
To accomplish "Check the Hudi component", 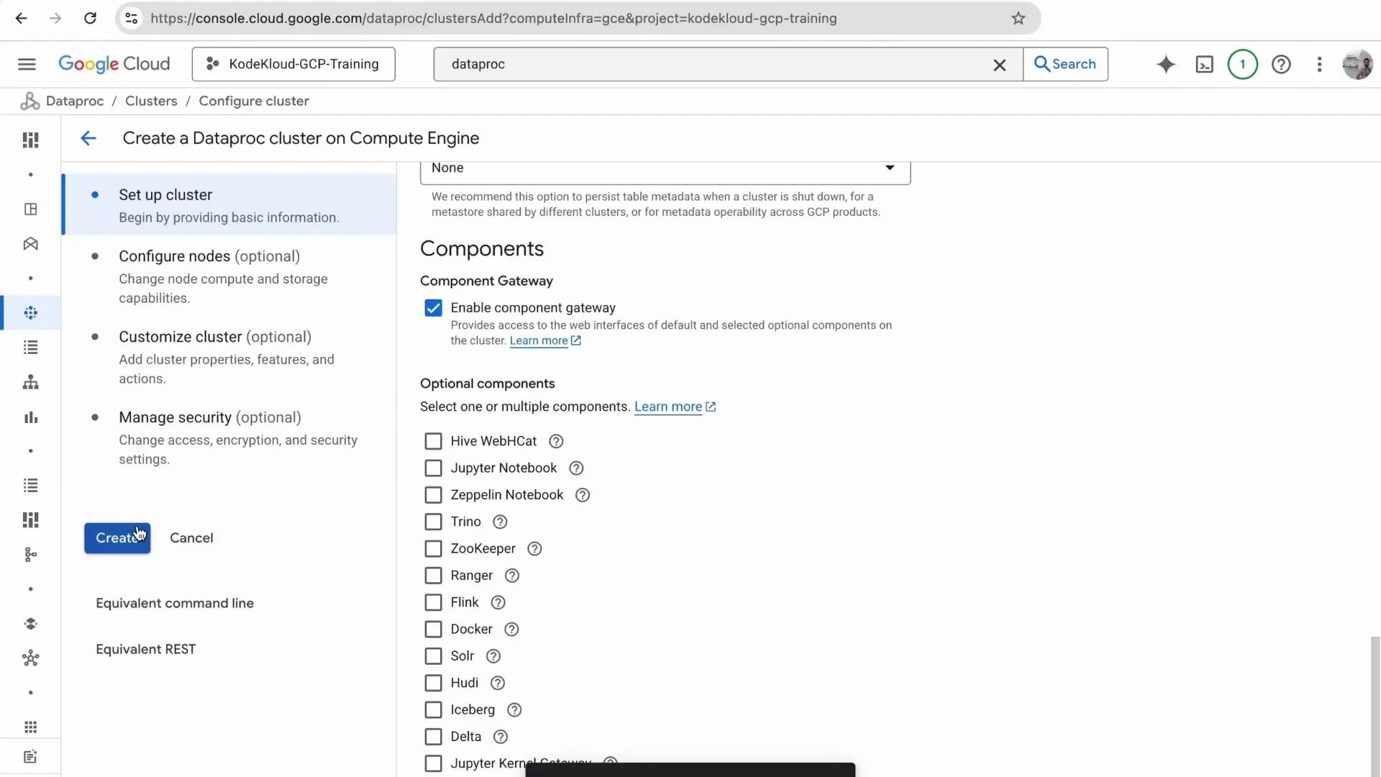I will [x=433, y=683].
